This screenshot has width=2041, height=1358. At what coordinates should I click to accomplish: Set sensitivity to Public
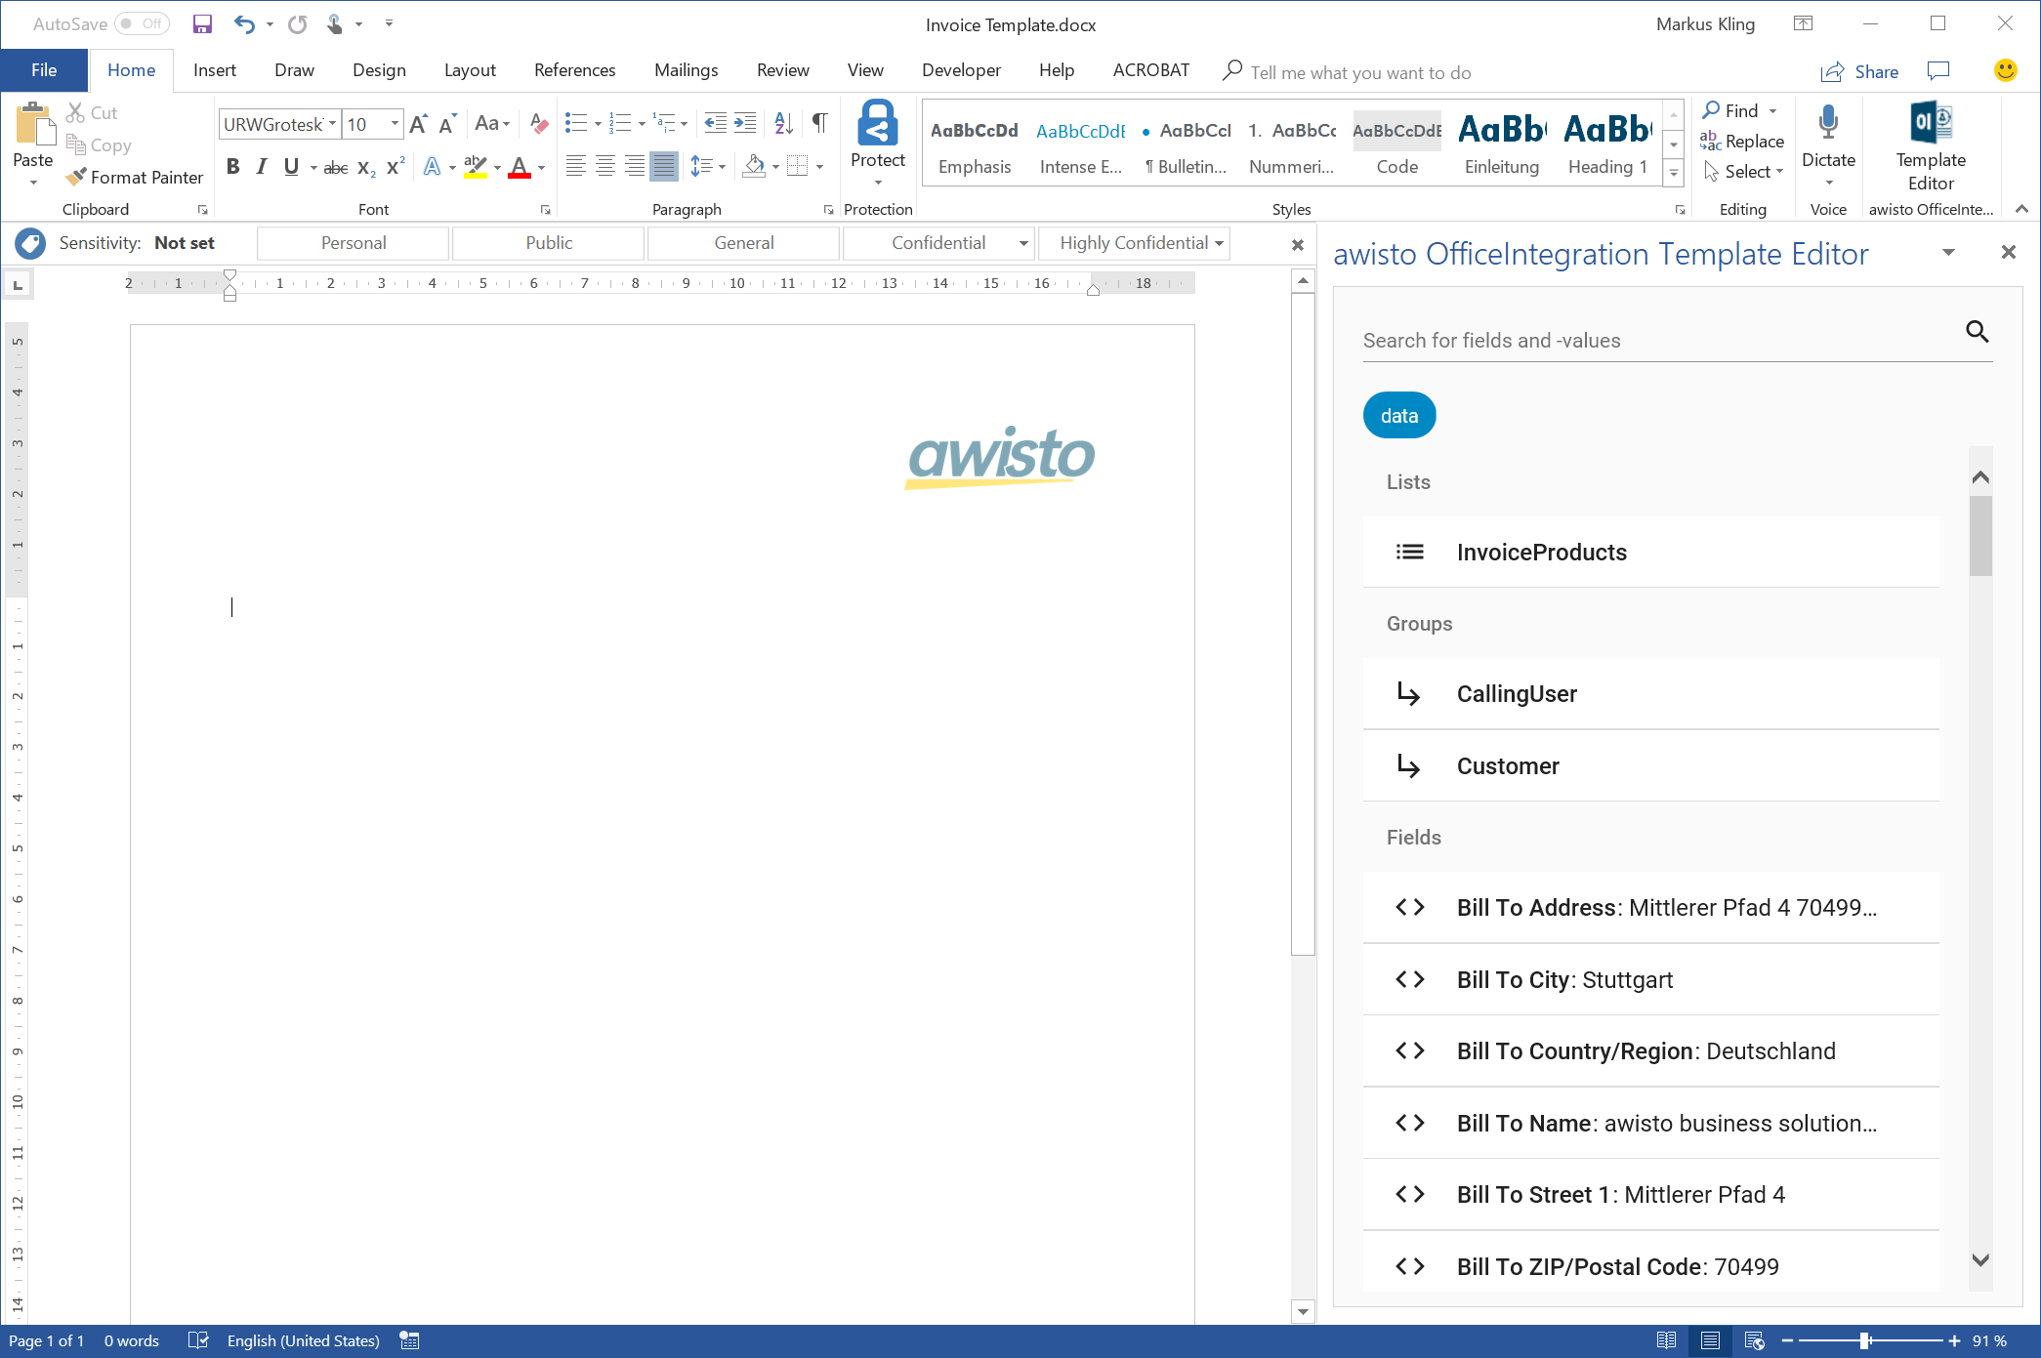[x=549, y=243]
